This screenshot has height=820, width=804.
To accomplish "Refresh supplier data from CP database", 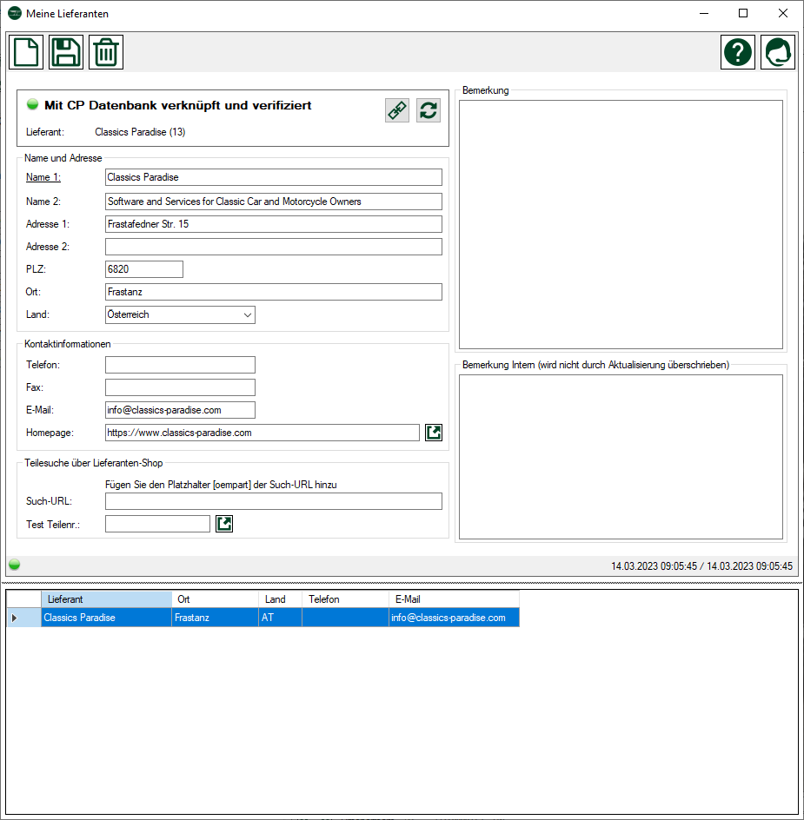I will (x=429, y=110).
